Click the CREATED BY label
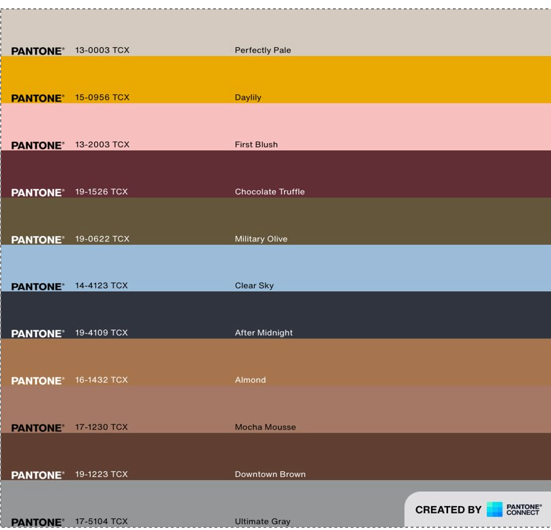 448,510
